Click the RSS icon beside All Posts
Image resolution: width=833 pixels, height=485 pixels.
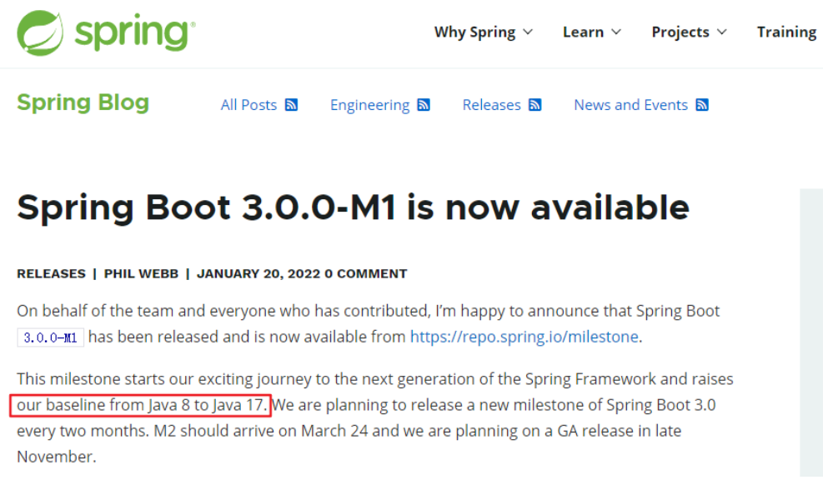click(291, 105)
